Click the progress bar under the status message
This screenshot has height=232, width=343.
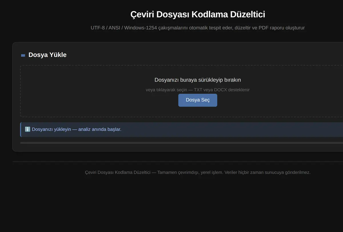(x=182, y=143)
